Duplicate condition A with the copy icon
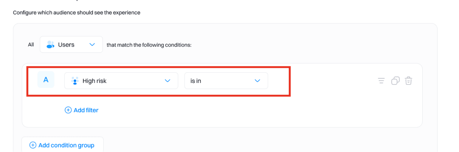This screenshot has width=459, height=152. pyautogui.click(x=395, y=81)
